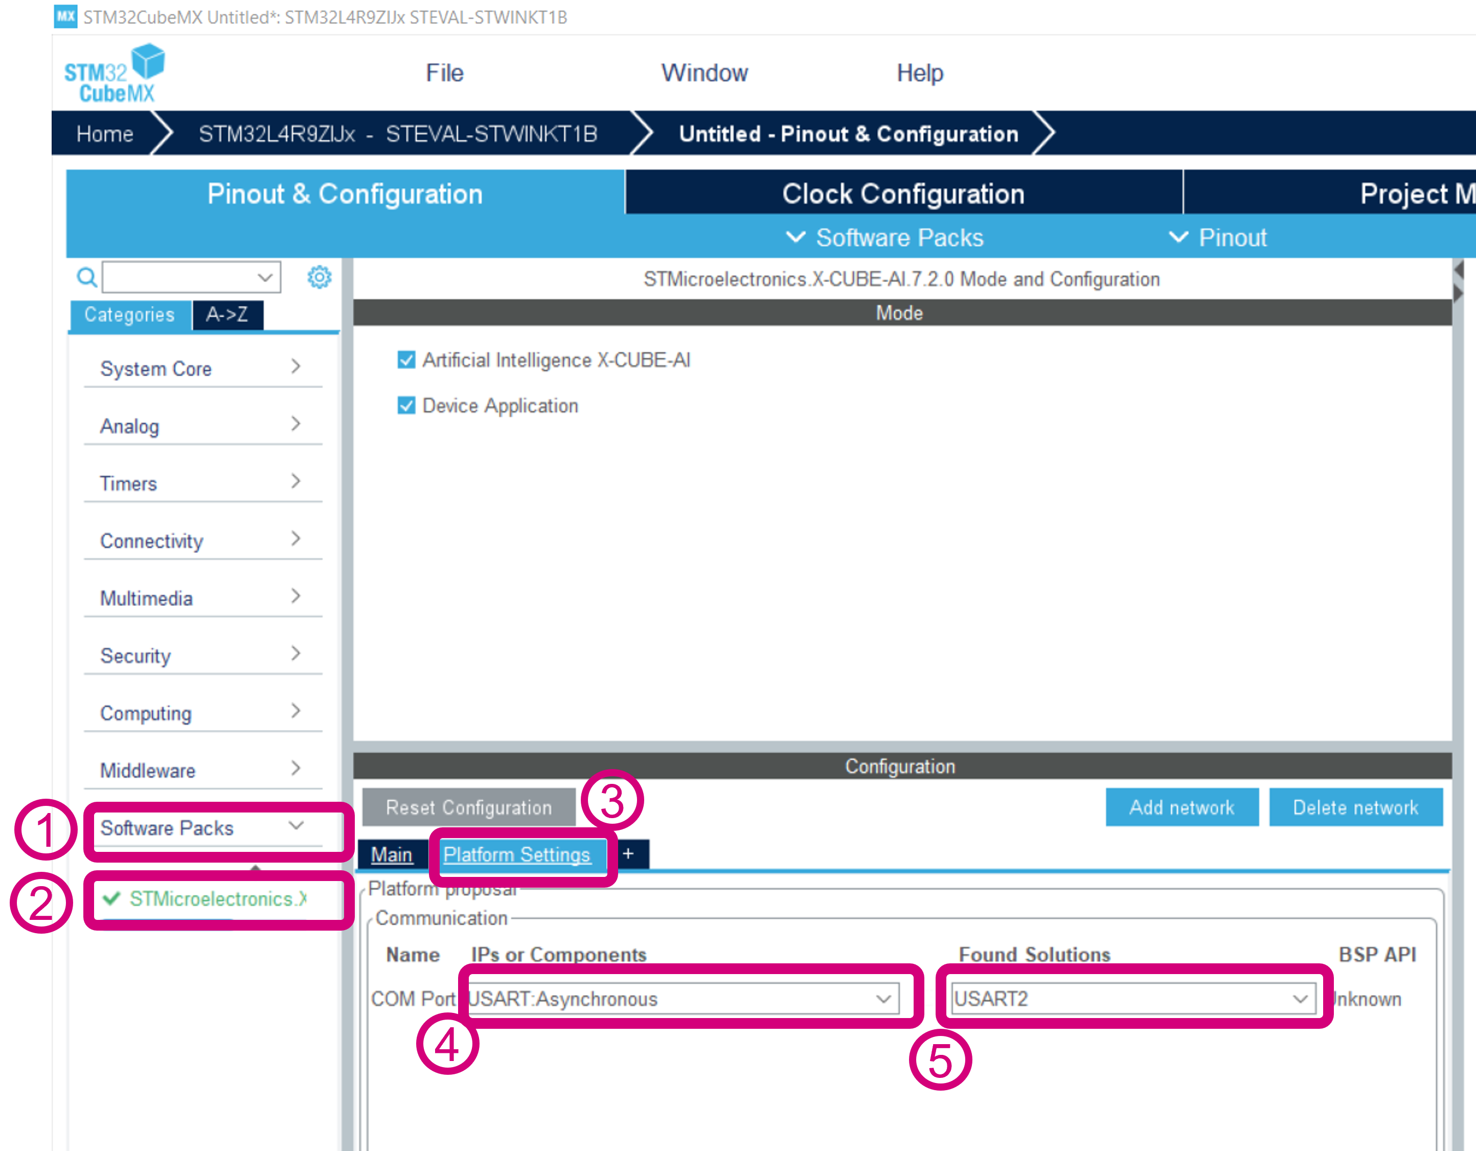Switch to Main configuration tab
This screenshot has height=1151, width=1476.
click(x=400, y=855)
